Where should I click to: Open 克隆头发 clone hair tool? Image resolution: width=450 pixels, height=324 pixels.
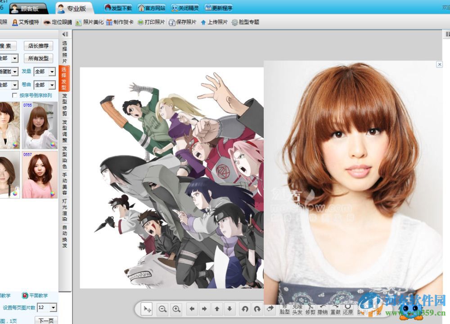[x=297, y=309]
